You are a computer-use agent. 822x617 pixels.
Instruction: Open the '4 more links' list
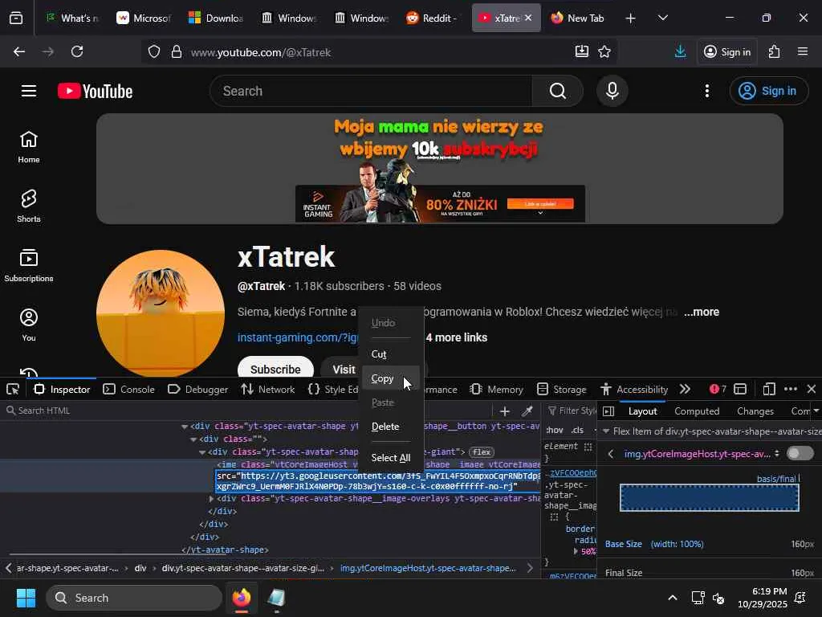[457, 337]
